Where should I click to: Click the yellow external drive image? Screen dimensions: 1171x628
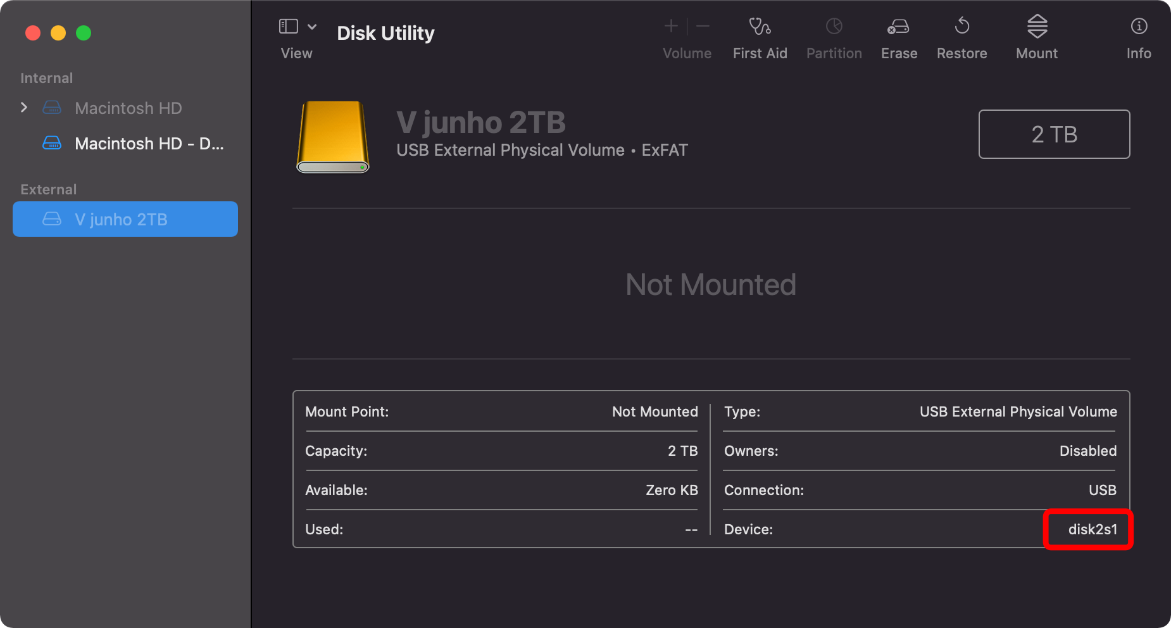(333, 137)
